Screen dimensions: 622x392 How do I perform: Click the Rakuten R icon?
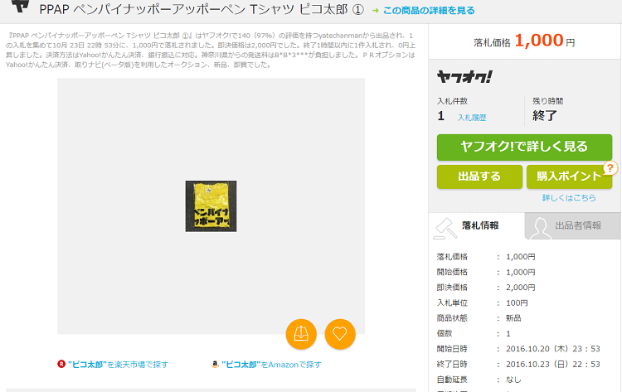tap(61, 364)
